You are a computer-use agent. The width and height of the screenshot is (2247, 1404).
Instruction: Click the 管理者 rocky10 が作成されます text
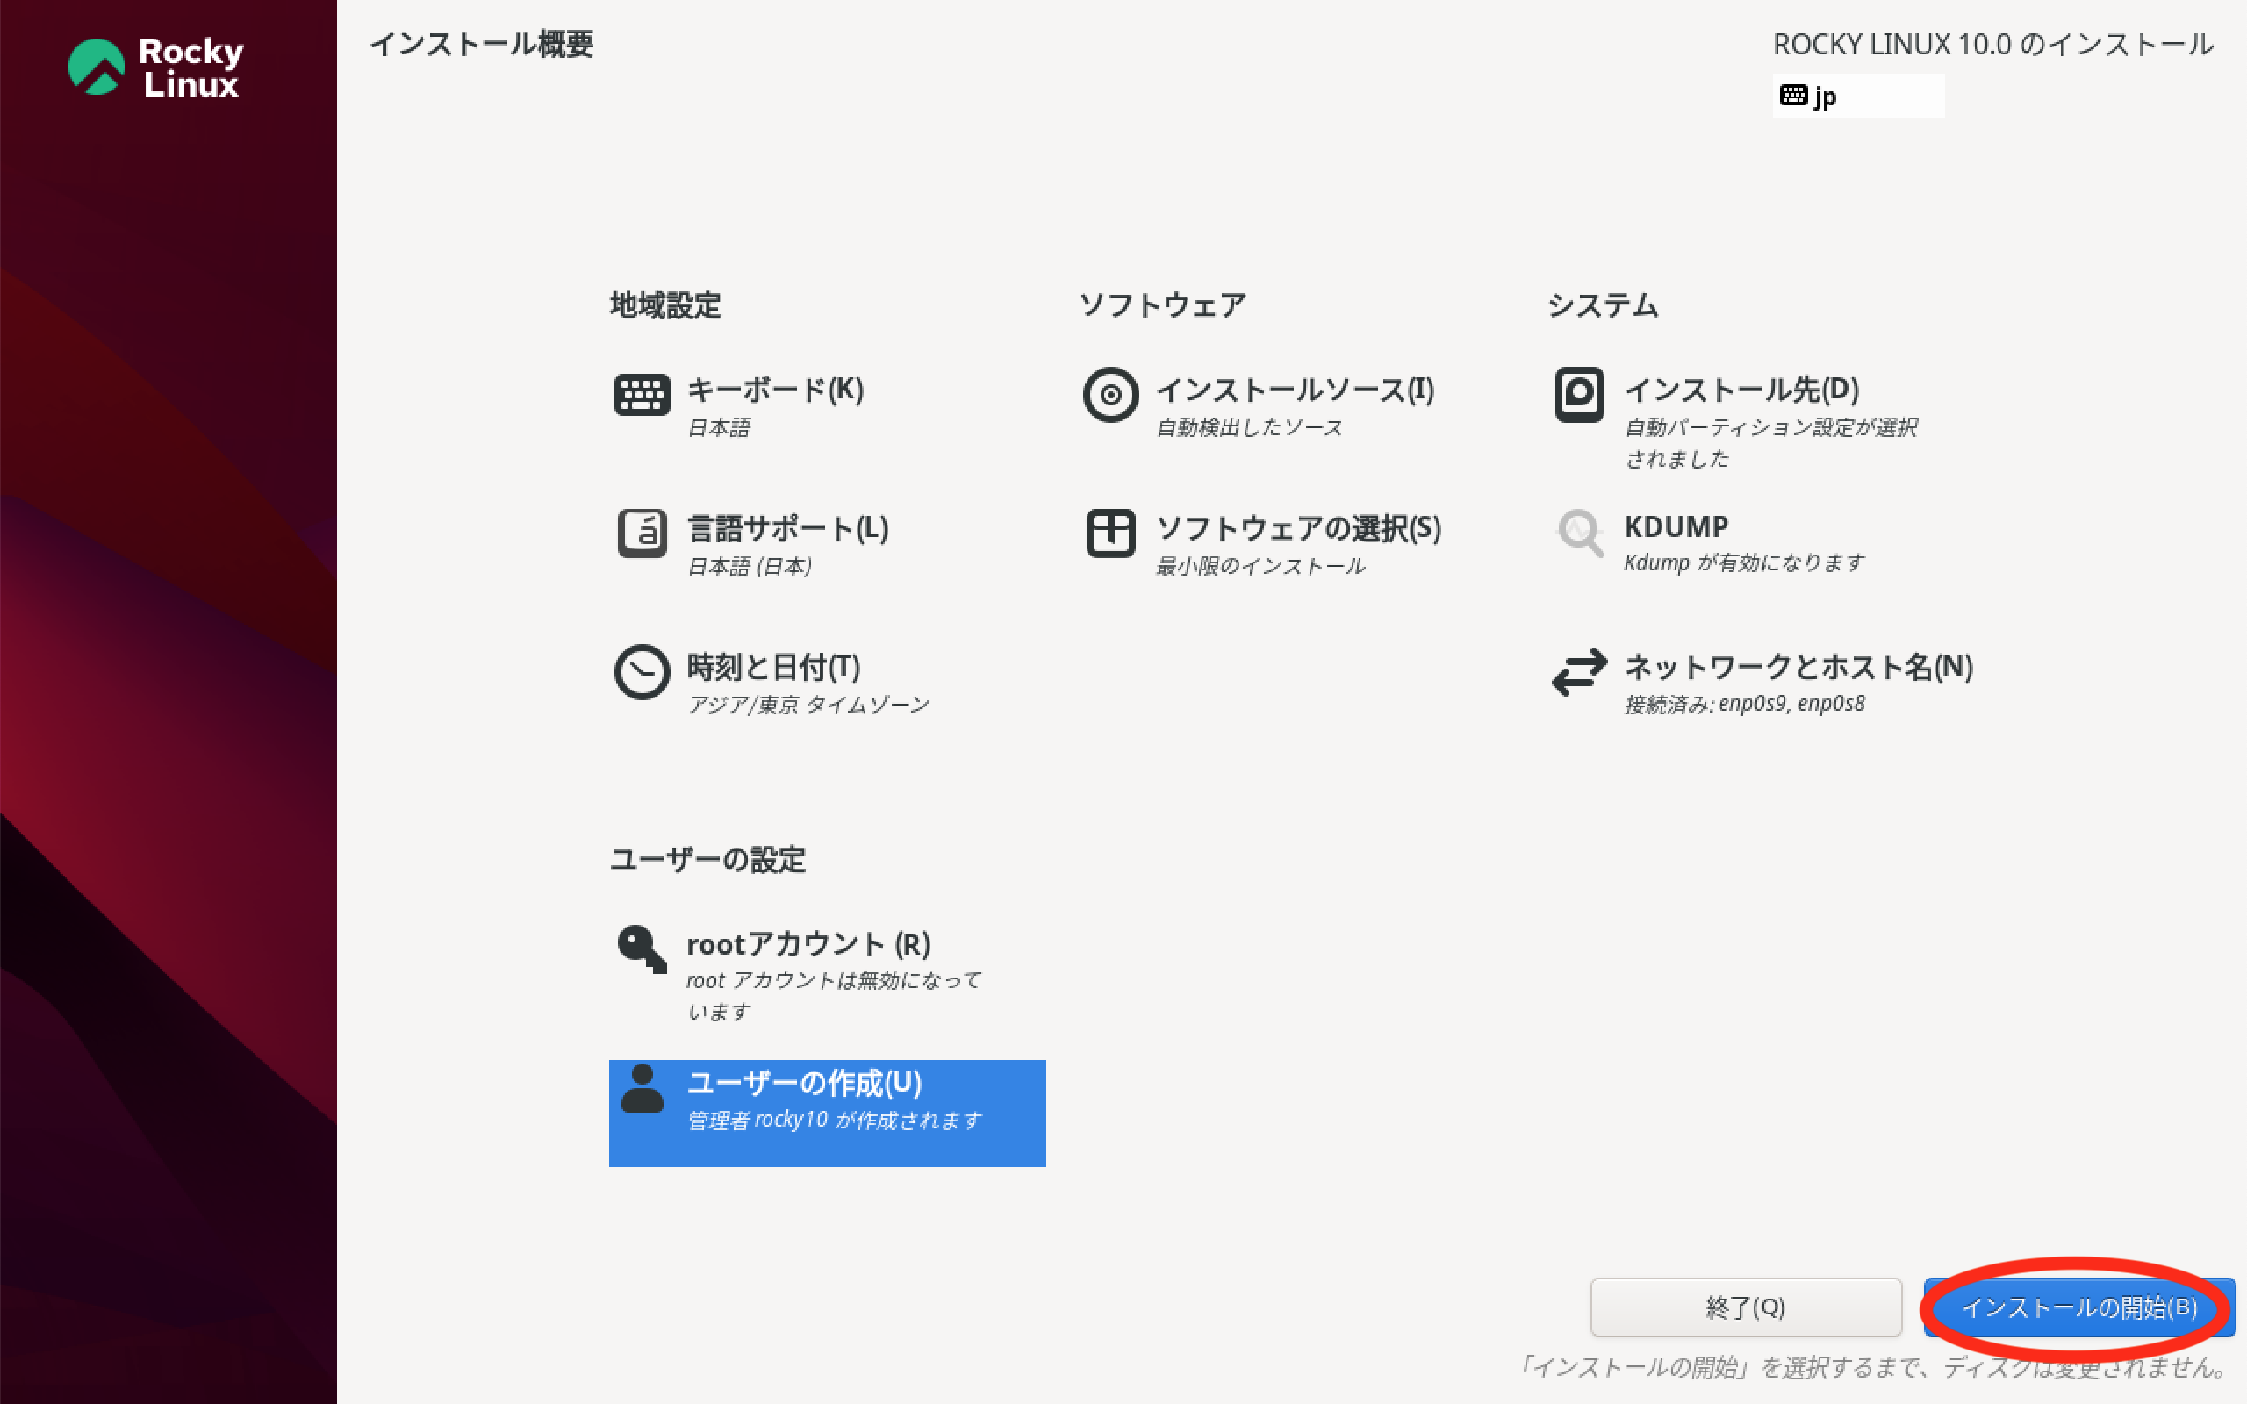coord(834,1120)
